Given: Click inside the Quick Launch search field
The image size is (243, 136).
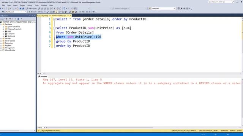Looking at the screenshot, I should click(220, 2).
